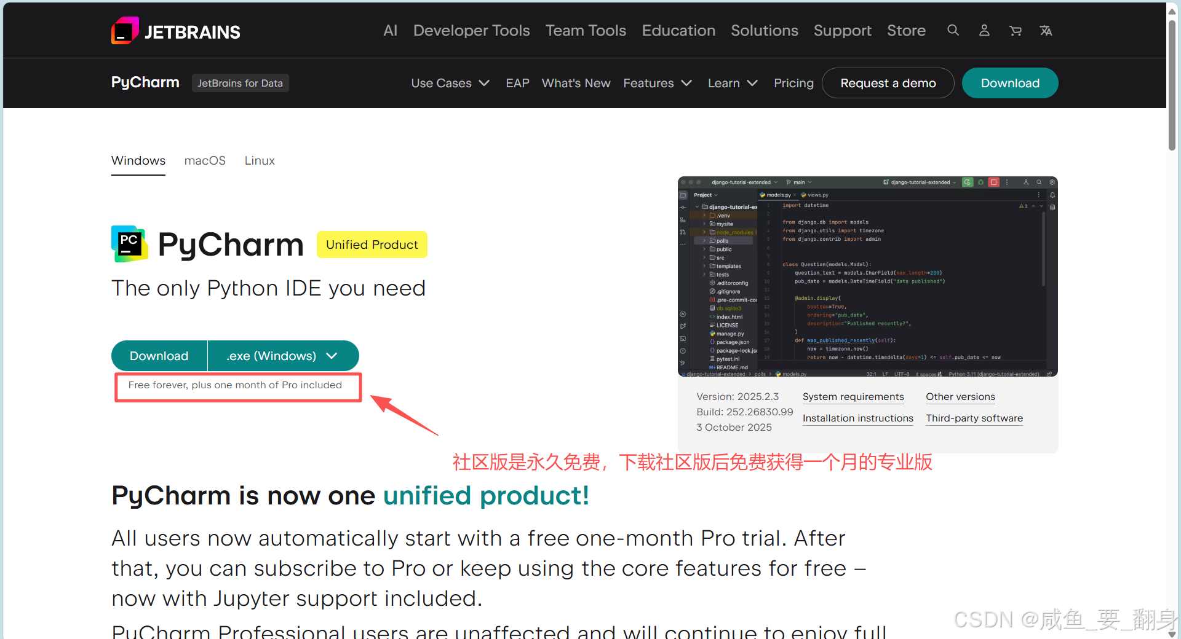This screenshot has height=639, width=1181.
Task: Open AI in top navigation
Action: point(391,30)
